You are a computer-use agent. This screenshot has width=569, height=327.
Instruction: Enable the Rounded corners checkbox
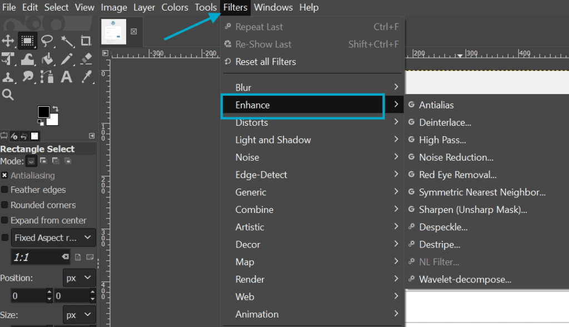4,205
